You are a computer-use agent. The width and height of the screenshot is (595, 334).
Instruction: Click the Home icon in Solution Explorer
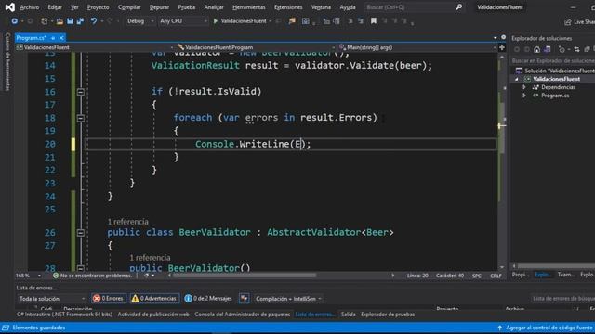(x=536, y=49)
